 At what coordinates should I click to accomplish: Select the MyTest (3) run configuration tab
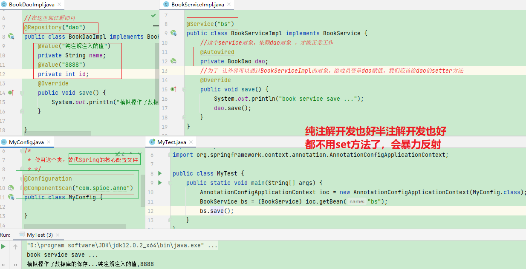[x=40, y=235]
